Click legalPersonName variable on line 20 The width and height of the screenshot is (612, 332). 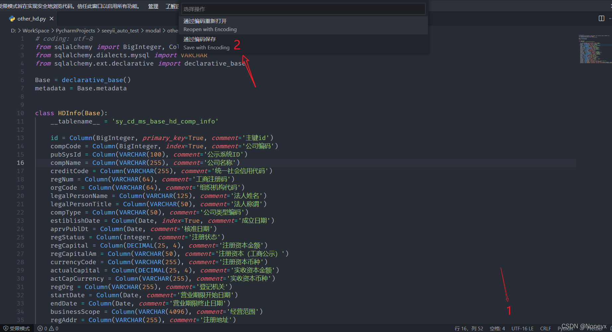click(79, 196)
